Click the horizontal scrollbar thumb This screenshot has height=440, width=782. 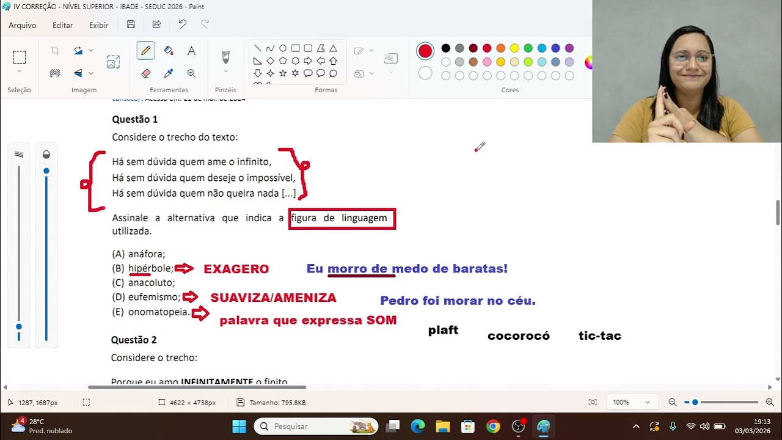click(x=197, y=387)
